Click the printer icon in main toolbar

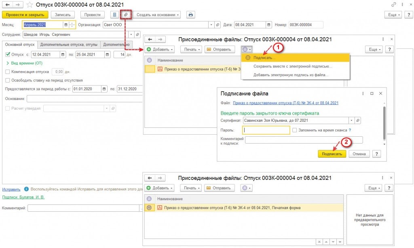tap(190, 15)
